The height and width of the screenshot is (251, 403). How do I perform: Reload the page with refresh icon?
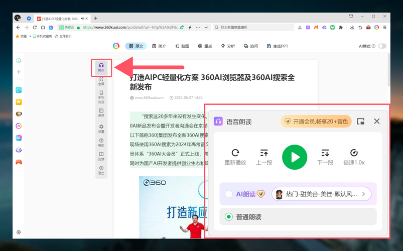pyautogui.click(x=35, y=28)
